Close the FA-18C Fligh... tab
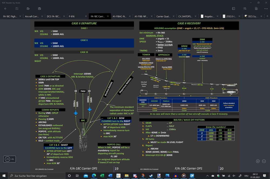 20,16
